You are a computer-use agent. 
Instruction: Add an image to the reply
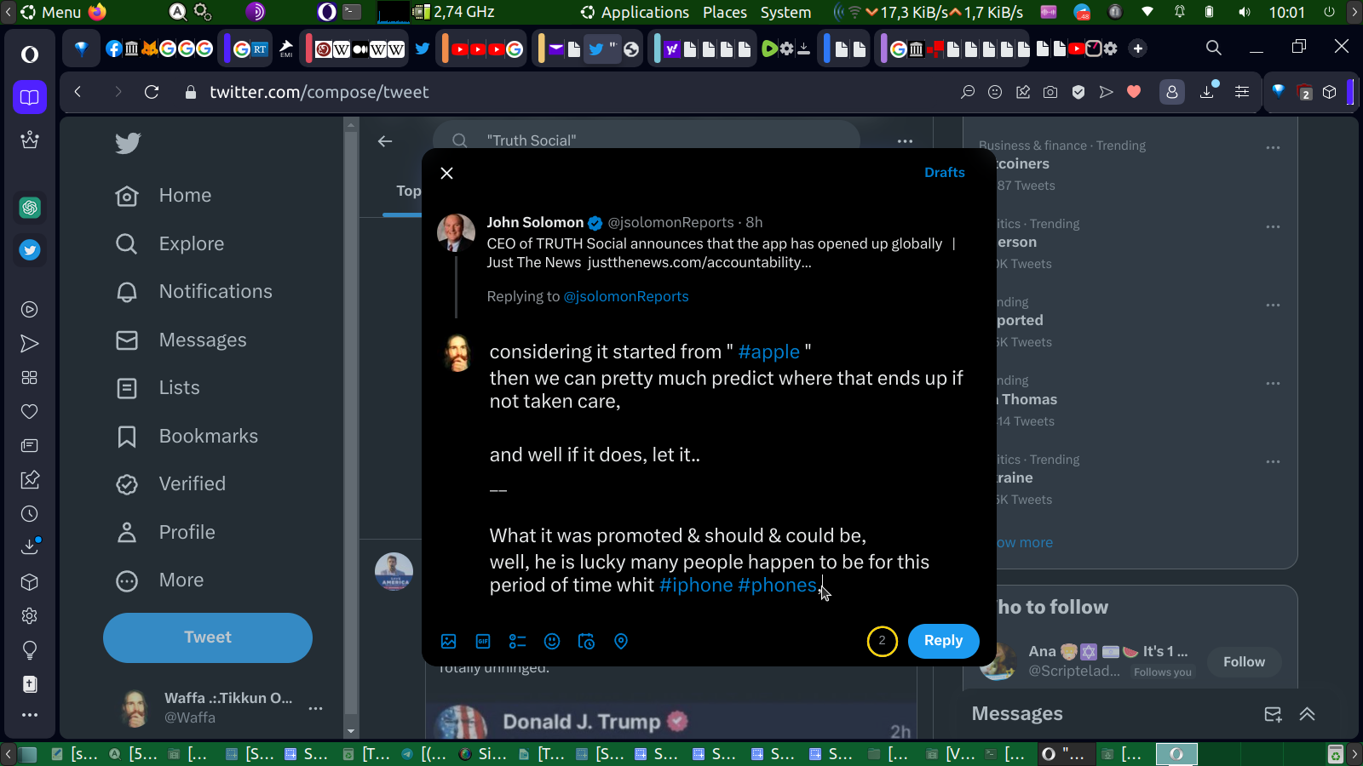449,642
